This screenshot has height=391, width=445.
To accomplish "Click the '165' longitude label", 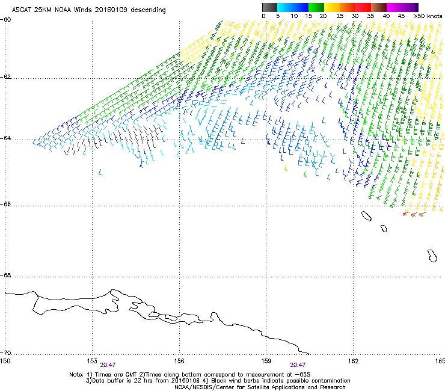I will pyautogui.click(x=440, y=361).
